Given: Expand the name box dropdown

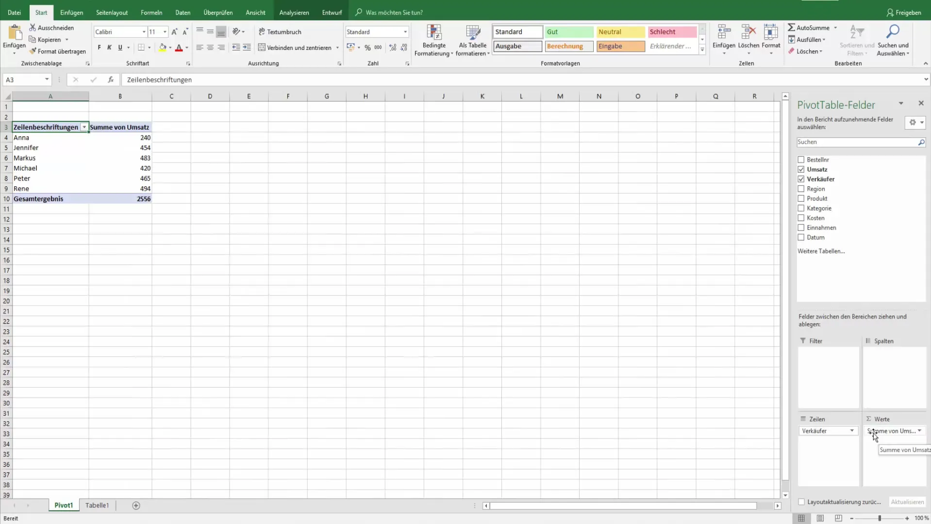Looking at the screenshot, I should [47, 80].
